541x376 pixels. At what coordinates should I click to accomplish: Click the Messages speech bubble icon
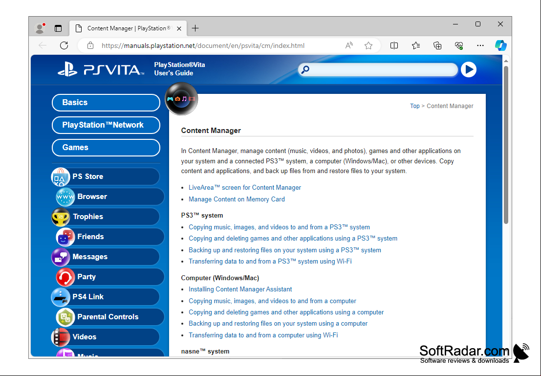[x=61, y=257]
